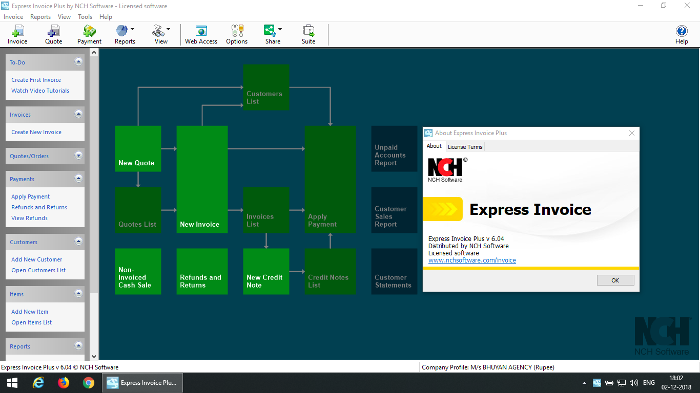The image size is (700, 393).
Task: Click Apply Payment sidebar link
Action: 31,196
